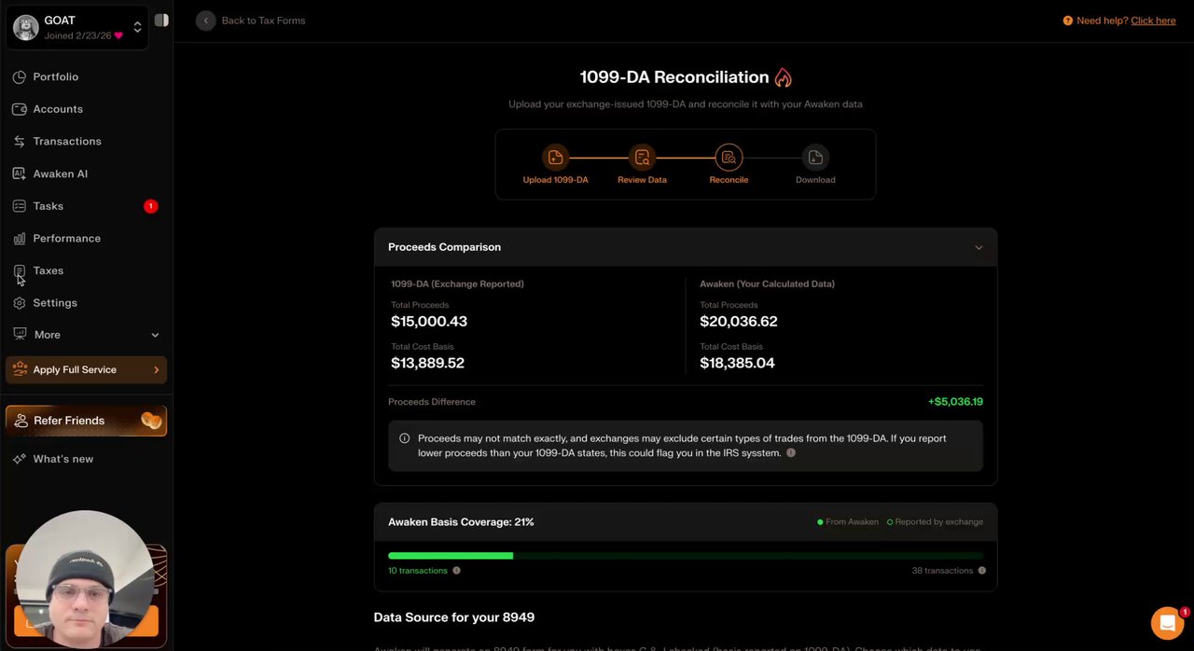Open the Settings gear icon
This screenshot has height=651, width=1194.
point(19,303)
